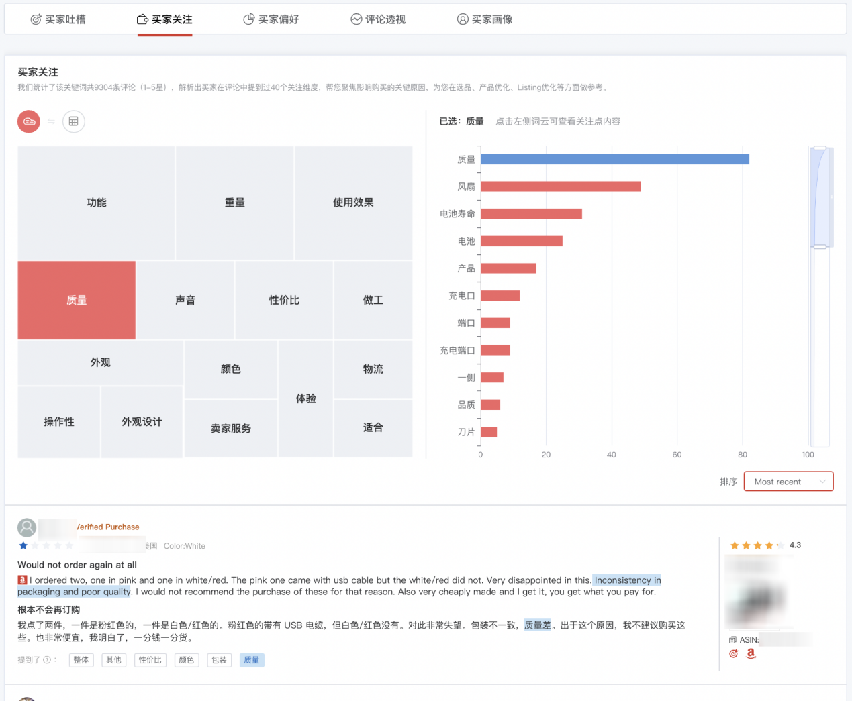The height and width of the screenshot is (701, 852).
Task: Open the Most recent sort dropdown
Action: [788, 482]
